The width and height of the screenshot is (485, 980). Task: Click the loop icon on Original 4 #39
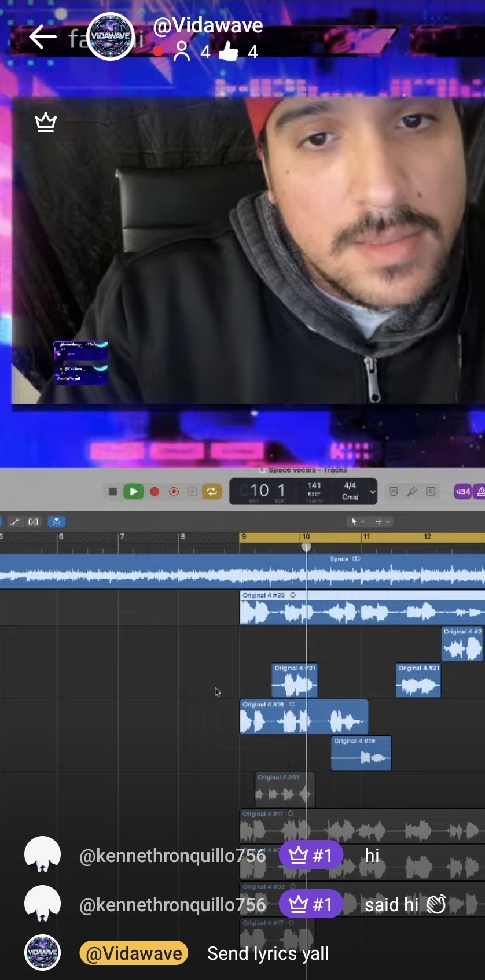coord(293,595)
